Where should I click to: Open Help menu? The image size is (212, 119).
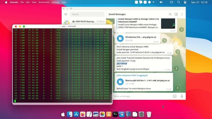point(64,2)
